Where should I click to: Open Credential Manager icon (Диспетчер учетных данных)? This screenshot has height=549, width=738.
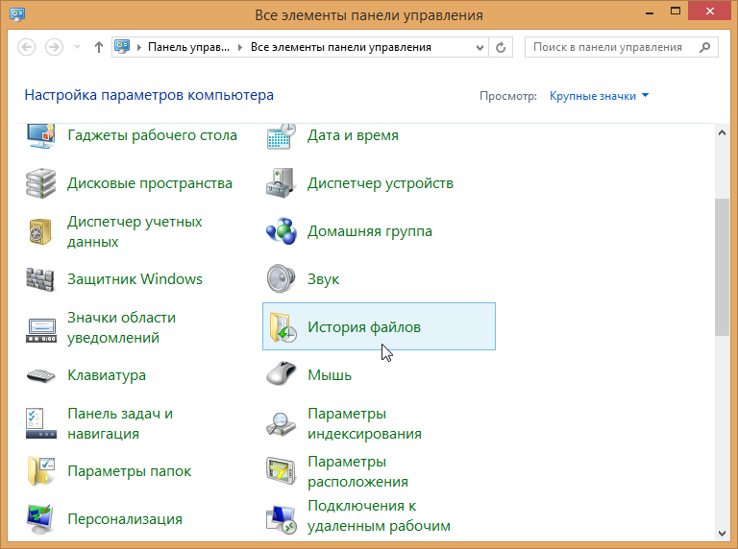41,231
